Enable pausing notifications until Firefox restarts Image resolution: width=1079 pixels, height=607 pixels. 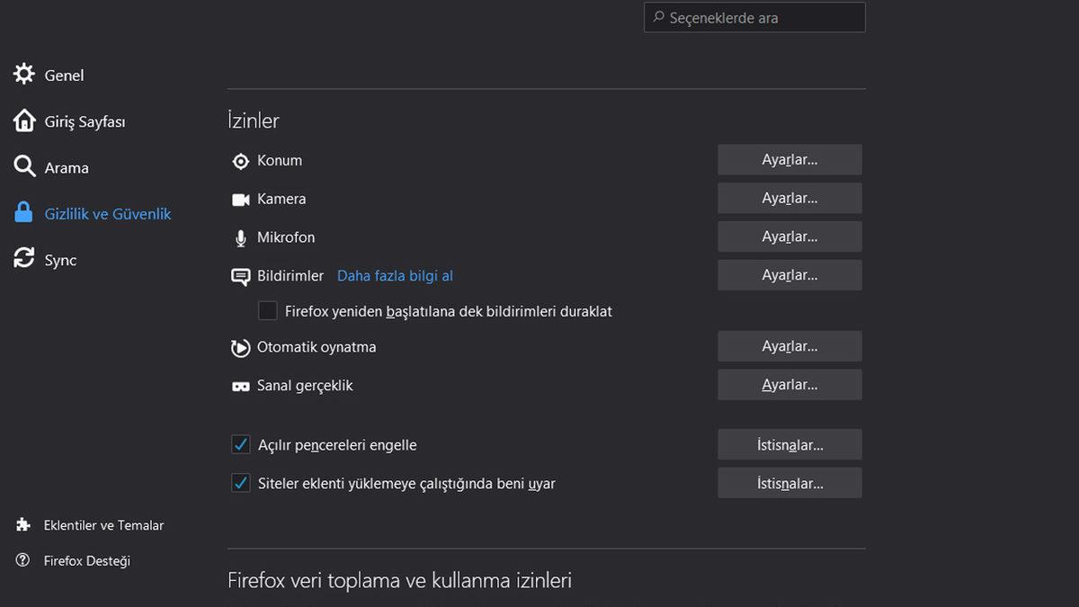pyautogui.click(x=267, y=310)
